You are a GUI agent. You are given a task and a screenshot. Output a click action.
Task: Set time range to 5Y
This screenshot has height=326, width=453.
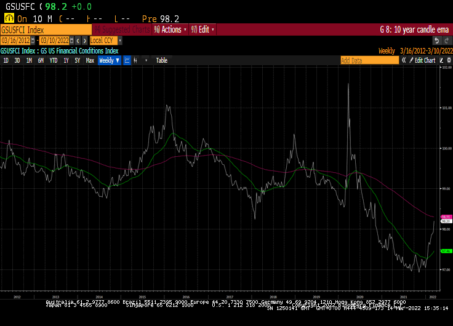pyautogui.click(x=77, y=60)
